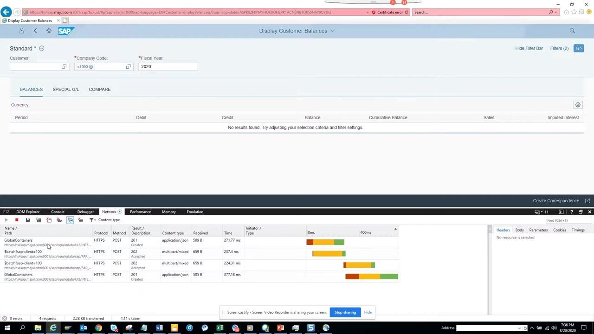
Task: Click the Fiscal Year input field
Action: 168,67
